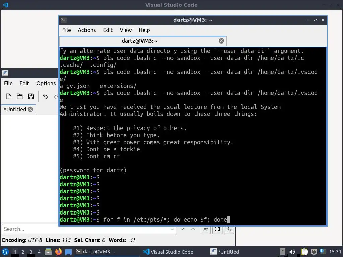343x257 pixels.
Task: Click the show desktop icon in taskbar
Action: click(68, 252)
